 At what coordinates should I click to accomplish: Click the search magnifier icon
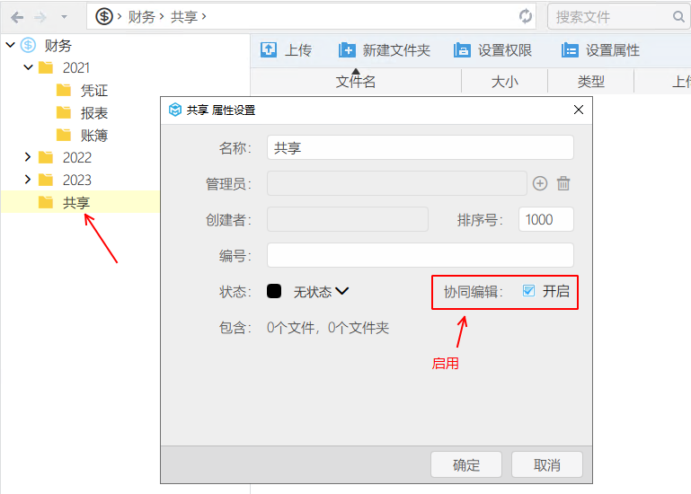[x=678, y=16]
